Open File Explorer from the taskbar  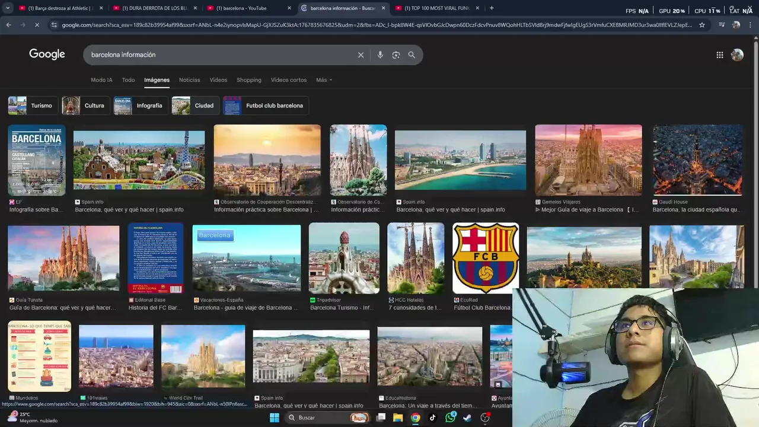398,418
